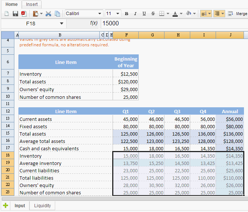Click the Wrap text icon
This screenshot has width=248, height=212.
click(x=230, y=14)
